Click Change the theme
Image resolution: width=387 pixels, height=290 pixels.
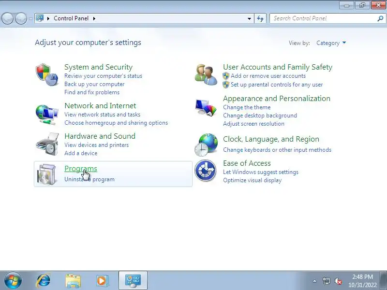247,107
